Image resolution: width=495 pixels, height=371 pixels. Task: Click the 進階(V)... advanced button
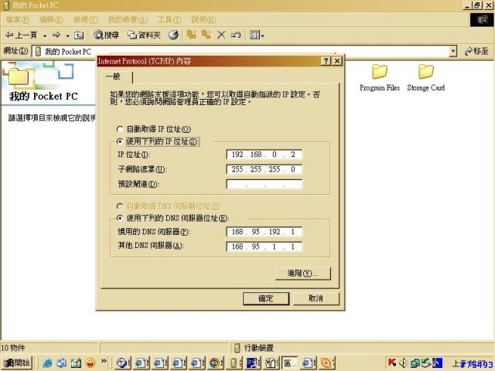pos(303,273)
